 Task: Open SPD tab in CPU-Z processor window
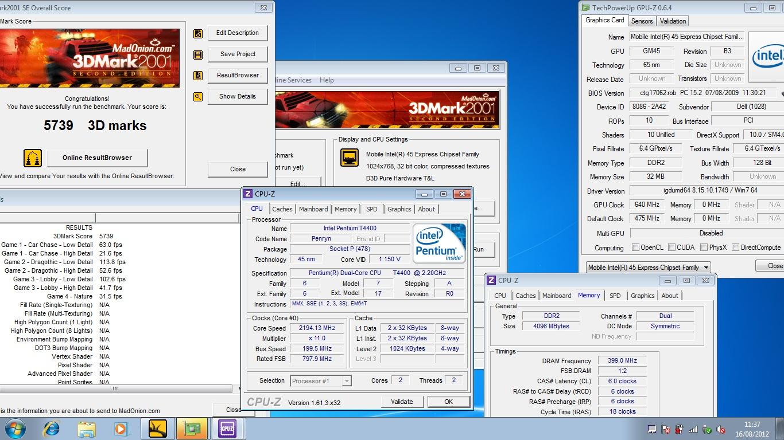pos(372,209)
